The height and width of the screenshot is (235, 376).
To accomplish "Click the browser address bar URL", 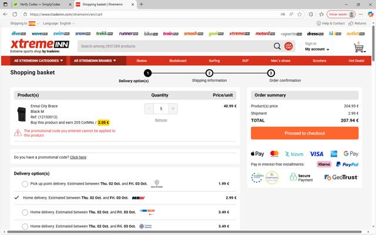I will [x=66, y=14].
